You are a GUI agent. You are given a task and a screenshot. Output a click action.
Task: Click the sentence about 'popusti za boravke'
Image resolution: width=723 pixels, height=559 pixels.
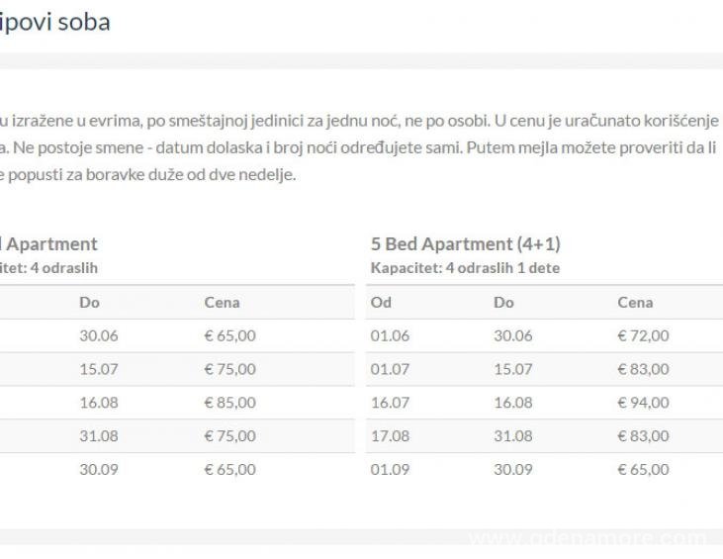(x=148, y=176)
